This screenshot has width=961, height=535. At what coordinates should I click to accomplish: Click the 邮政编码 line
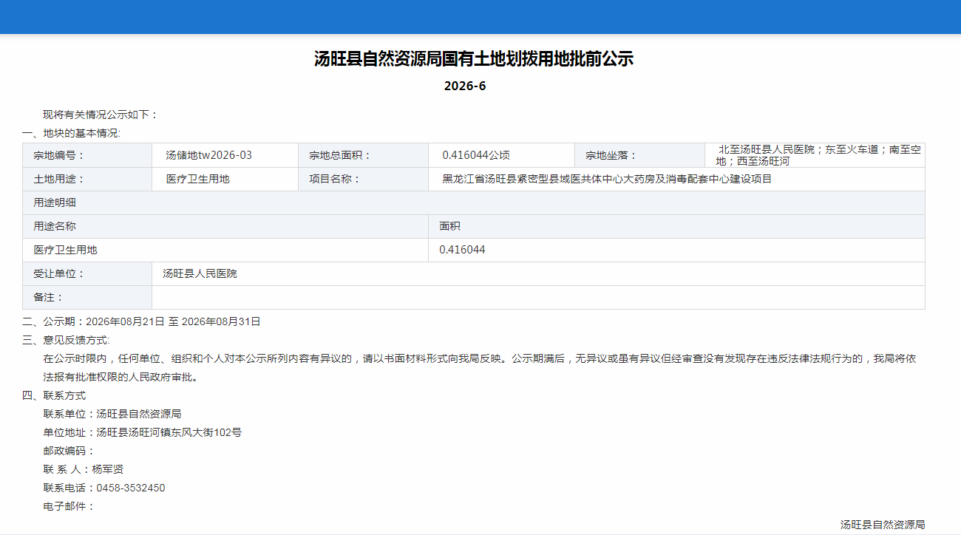coord(69,451)
